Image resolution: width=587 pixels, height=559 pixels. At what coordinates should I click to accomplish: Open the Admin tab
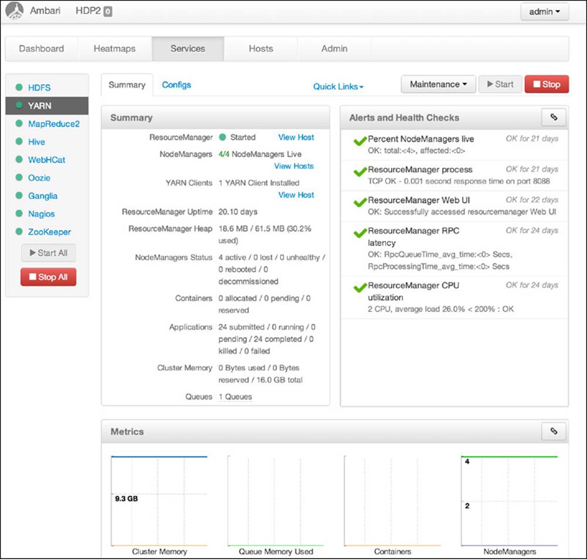pyautogui.click(x=335, y=49)
